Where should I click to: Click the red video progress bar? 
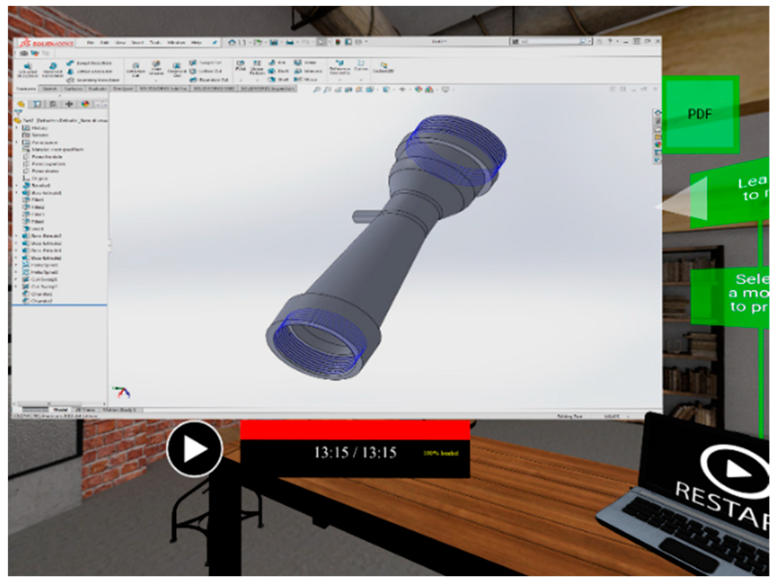coord(354,430)
